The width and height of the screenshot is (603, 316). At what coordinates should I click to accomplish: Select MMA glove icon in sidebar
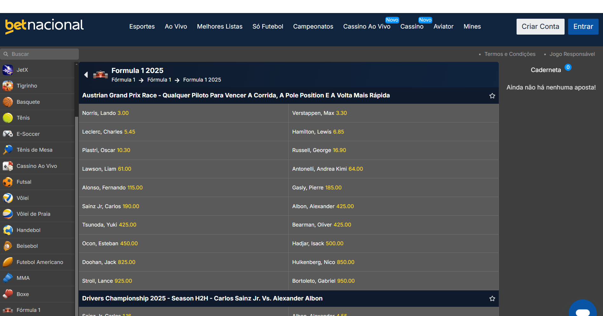click(x=8, y=278)
